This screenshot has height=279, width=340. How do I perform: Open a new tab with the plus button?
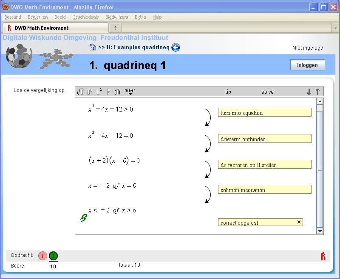116,28
